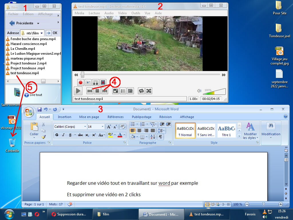Stop playback in VLC
Image resolution: width=293 pixels, height=220 pixels.
coord(97,91)
